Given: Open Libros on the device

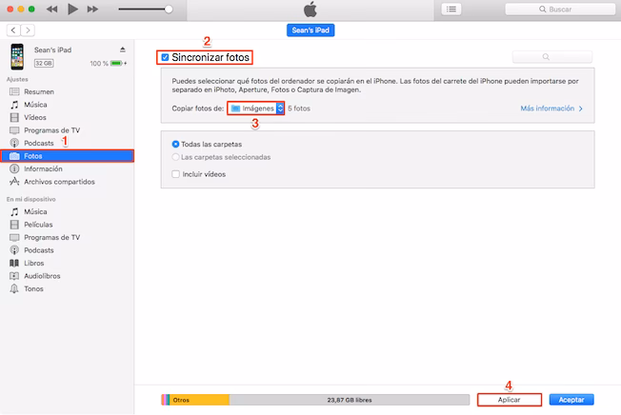Looking at the screenshot, I should 67,263.
